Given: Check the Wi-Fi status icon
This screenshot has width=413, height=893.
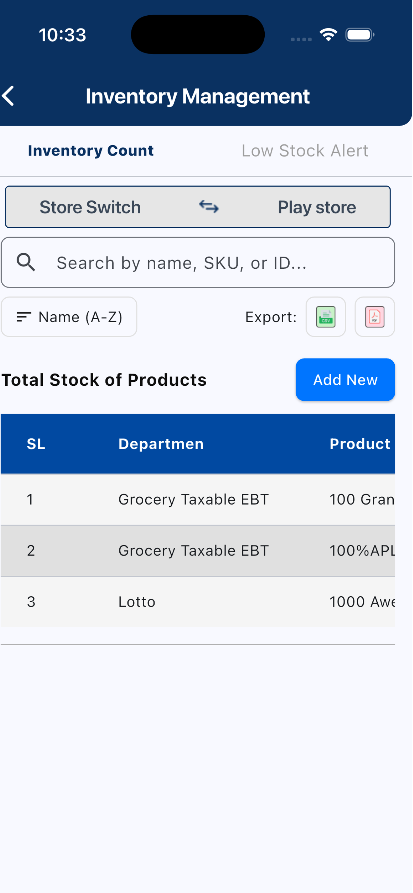Looking at the screenshot, I should pyautogui.click(x=328, y=35).
